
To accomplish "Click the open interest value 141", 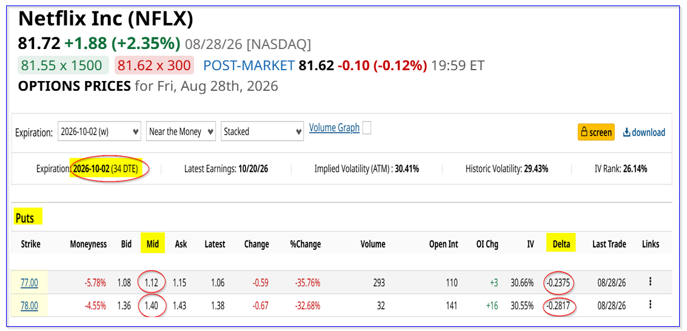I will pos(451,306).
